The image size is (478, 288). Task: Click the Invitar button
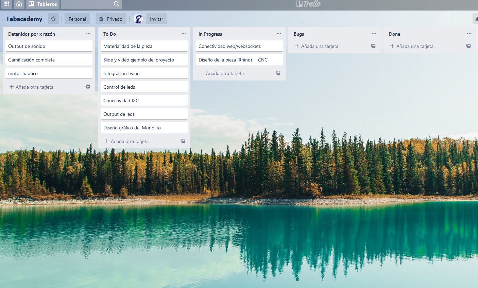156,19
